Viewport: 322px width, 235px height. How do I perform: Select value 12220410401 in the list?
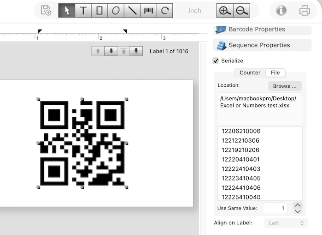coord(260,159)
